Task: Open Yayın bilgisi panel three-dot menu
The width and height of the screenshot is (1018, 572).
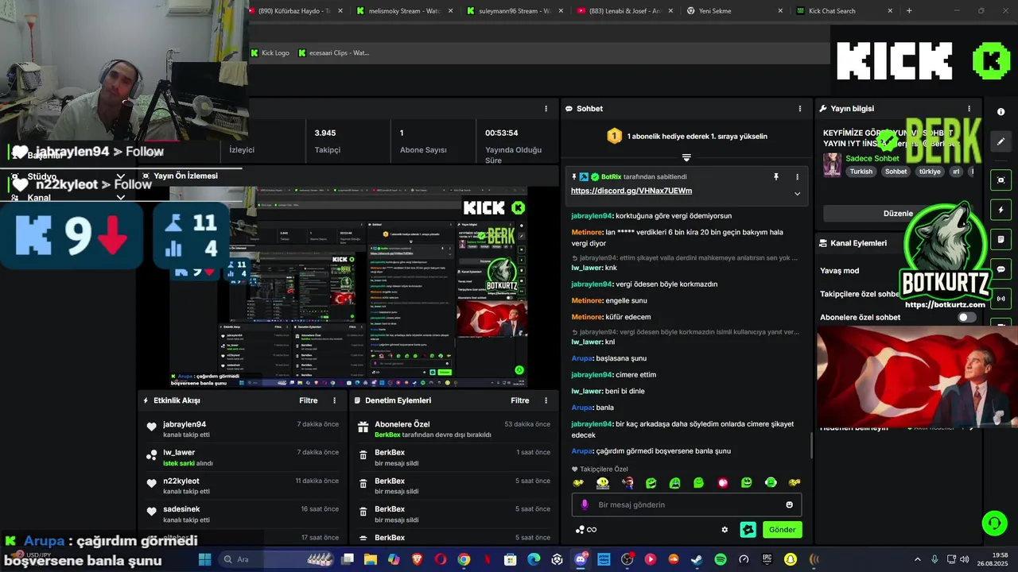Action: coord(969,109)
